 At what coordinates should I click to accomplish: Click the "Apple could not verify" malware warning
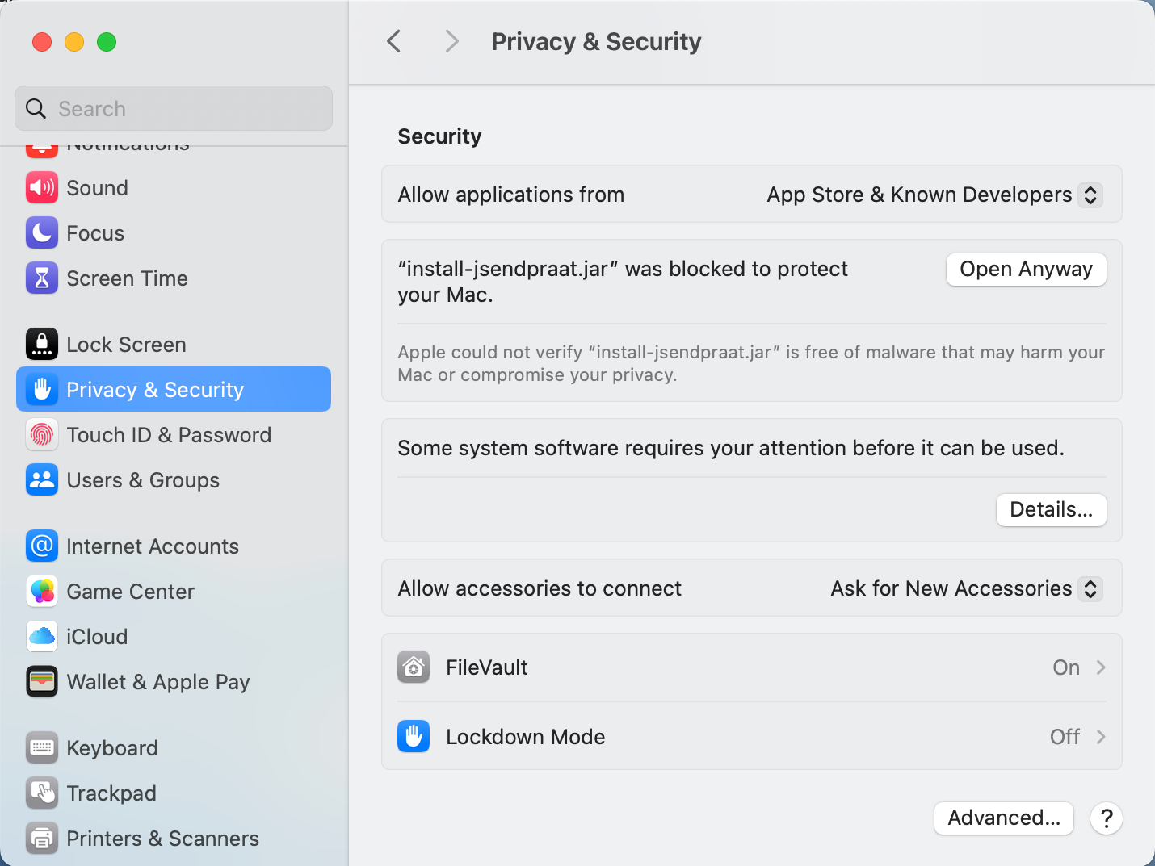tap(751, 363)
